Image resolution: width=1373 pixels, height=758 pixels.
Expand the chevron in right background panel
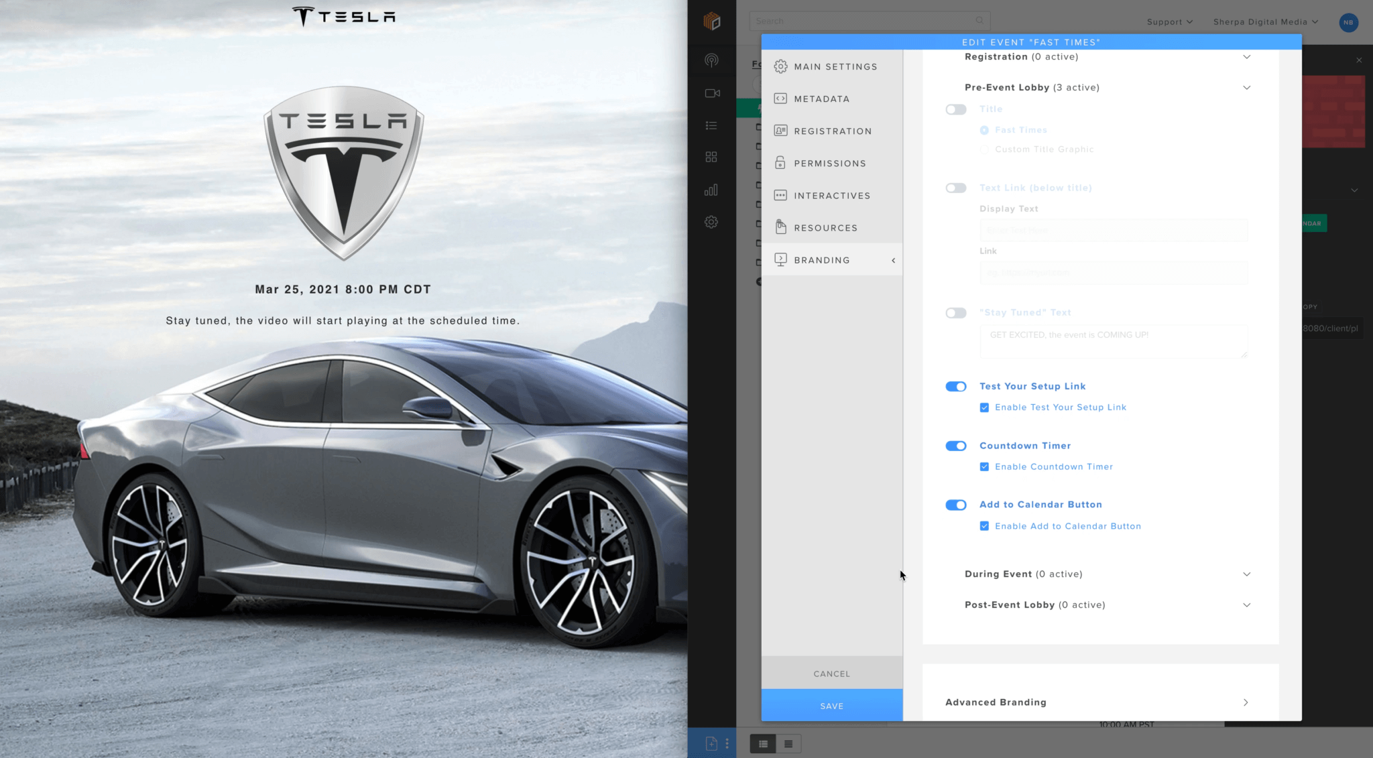point(1354,190)
